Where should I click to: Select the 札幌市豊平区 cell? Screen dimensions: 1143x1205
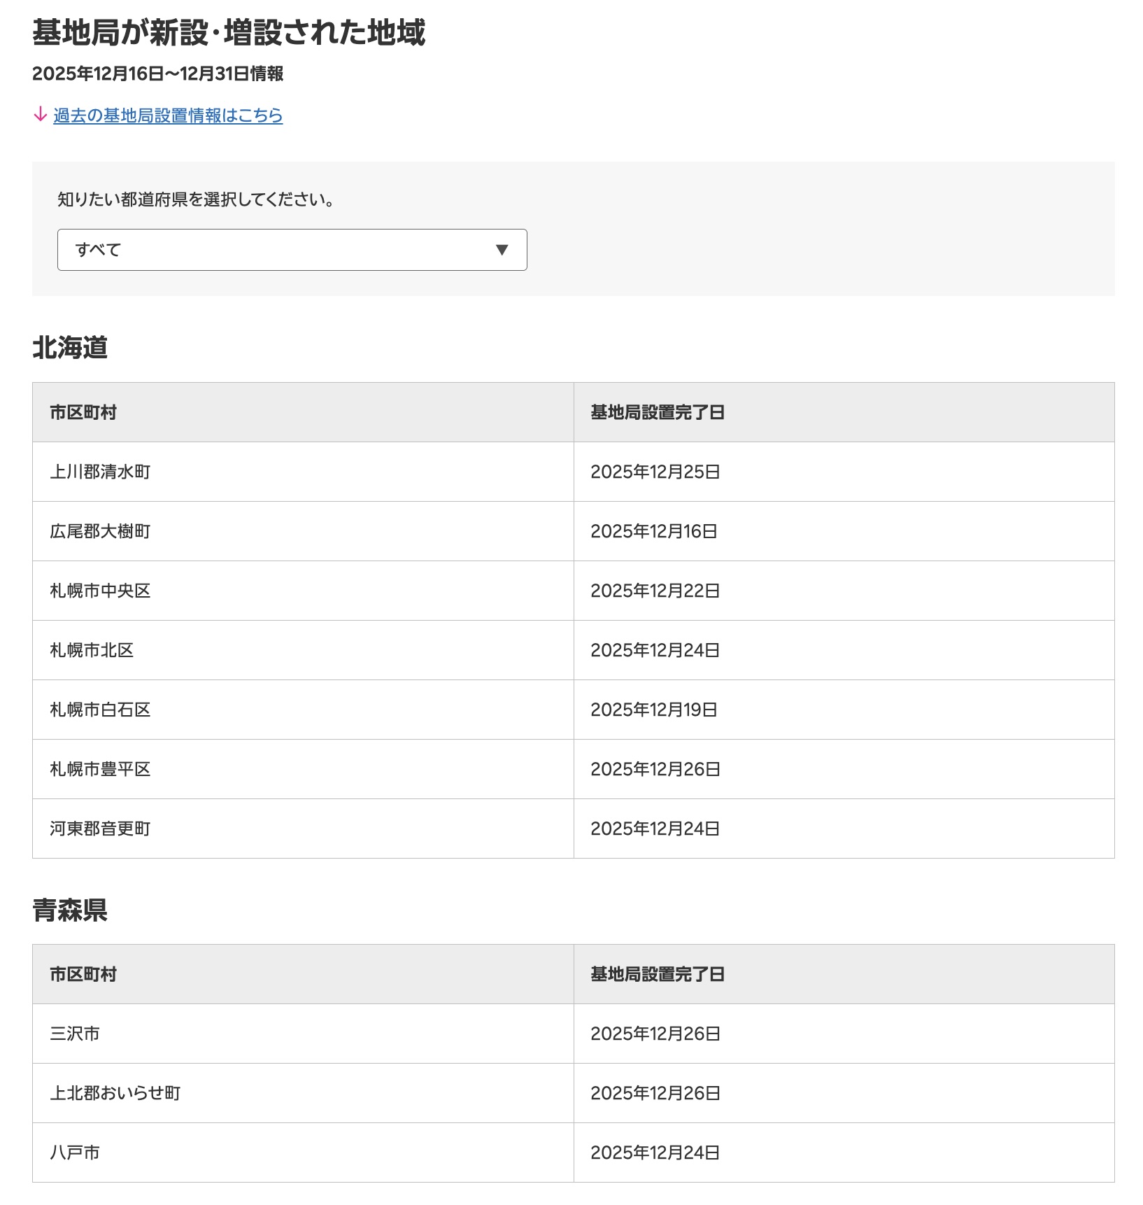(303, 769)
